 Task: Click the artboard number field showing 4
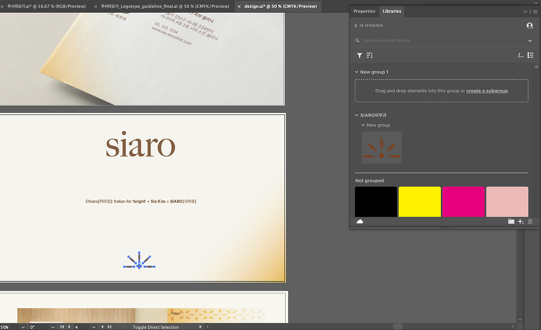(x=82, y=327)
